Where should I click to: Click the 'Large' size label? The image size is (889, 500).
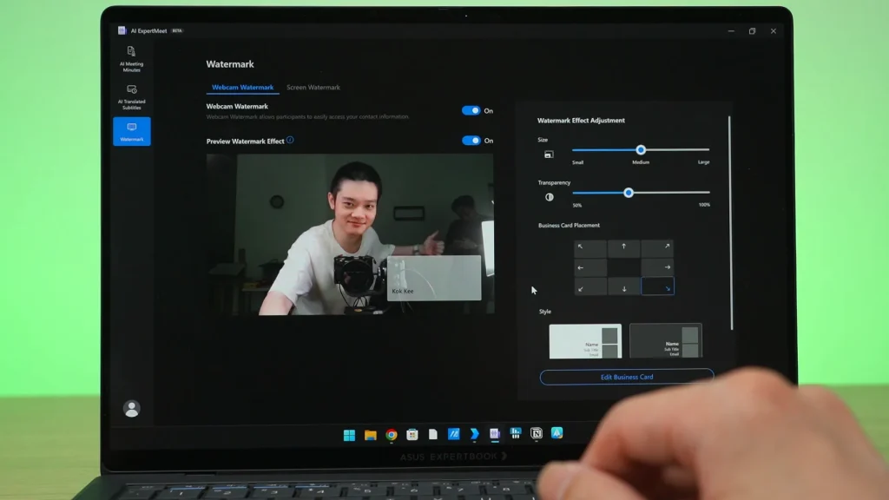tap(703, 162)
